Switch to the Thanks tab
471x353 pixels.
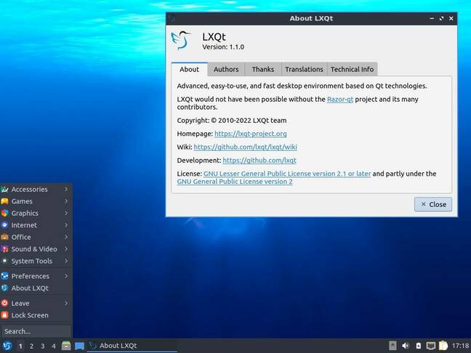[x=263, y=69]
